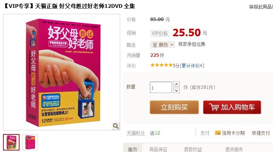
Task: Increase quantity with the up arrow
Action: [176, 84]
